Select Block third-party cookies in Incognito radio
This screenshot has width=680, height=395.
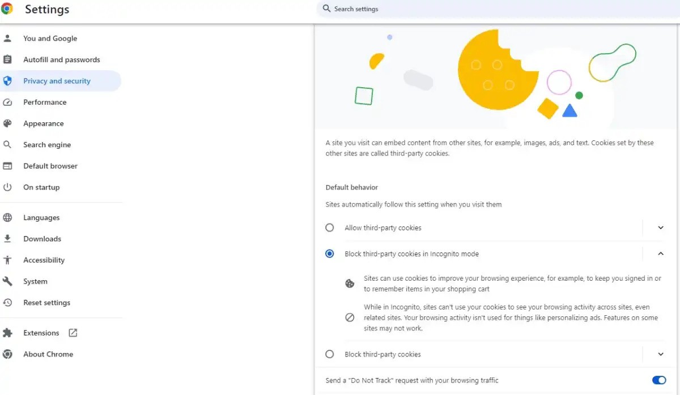[329, 254]
